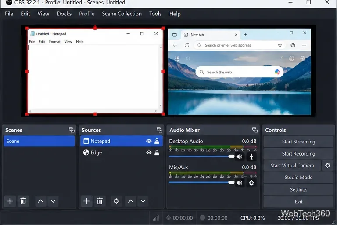Click Edge favorites star in preview
This screenshot has width=337, height=225.
[x=280, y=45]
